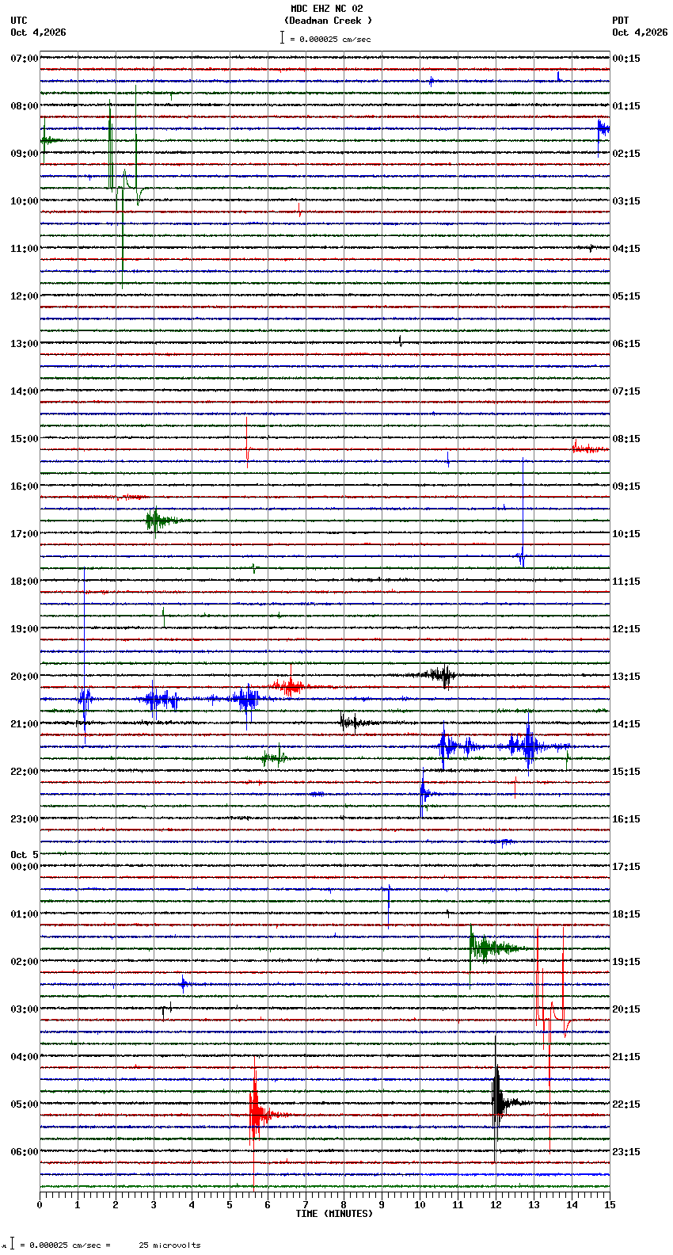Click the '05:00' UTC time label
Viewport: 673px width, 1255px height.
pos(25,1104)
